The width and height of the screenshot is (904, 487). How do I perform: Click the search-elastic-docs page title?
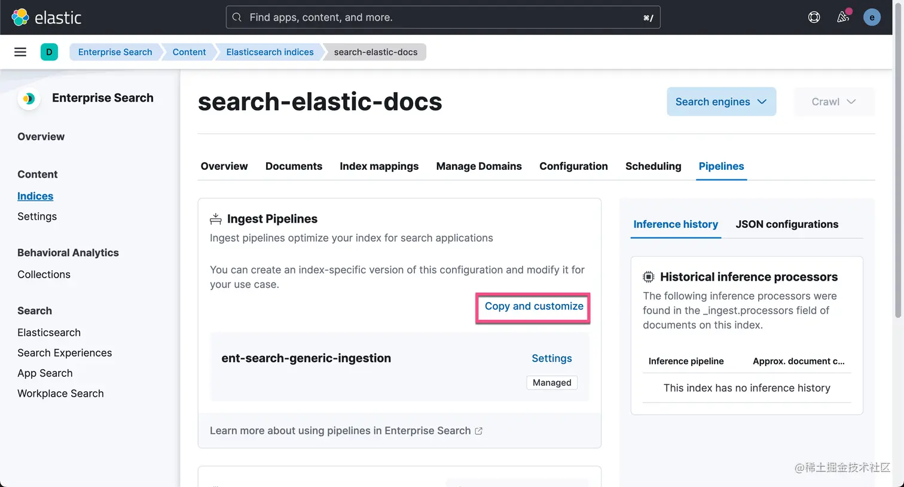point(320,102)
